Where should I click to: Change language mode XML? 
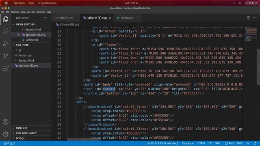pyautogui.click(x=218, y=143)
